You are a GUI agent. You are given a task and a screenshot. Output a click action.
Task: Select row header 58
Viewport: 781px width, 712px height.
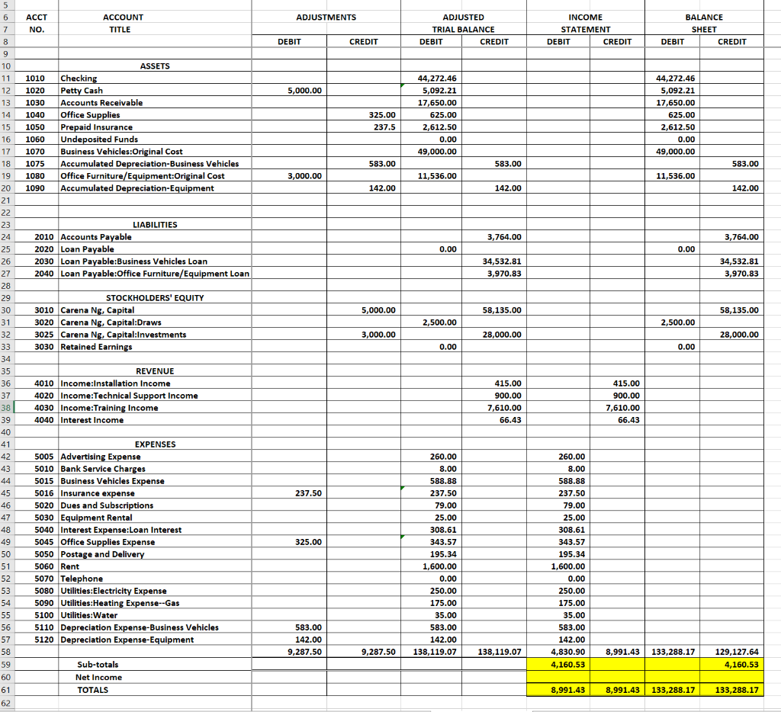[8, 652]
